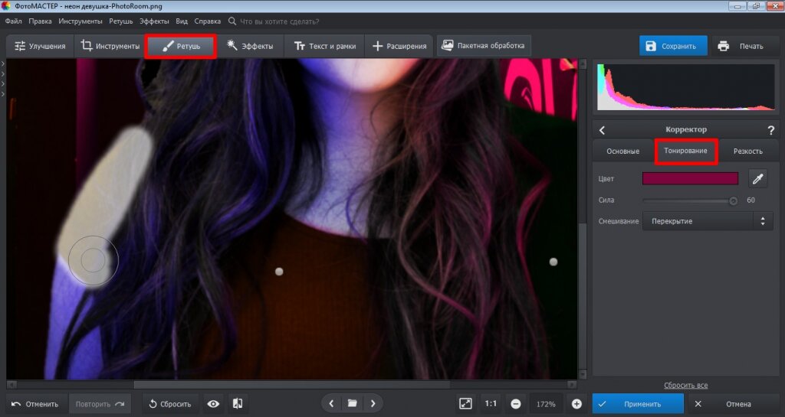
Task: Click the search field "Что вы хотите сделать?"
Action: [280, 21]
